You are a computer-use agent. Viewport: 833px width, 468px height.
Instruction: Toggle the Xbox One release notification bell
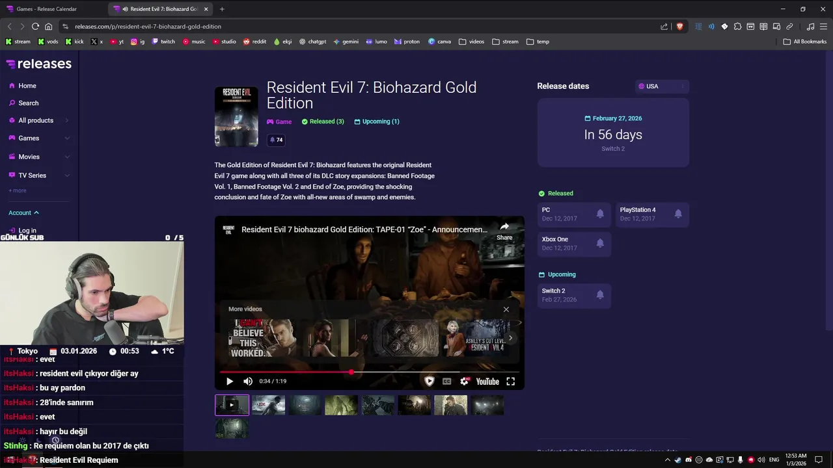[600, 243]
